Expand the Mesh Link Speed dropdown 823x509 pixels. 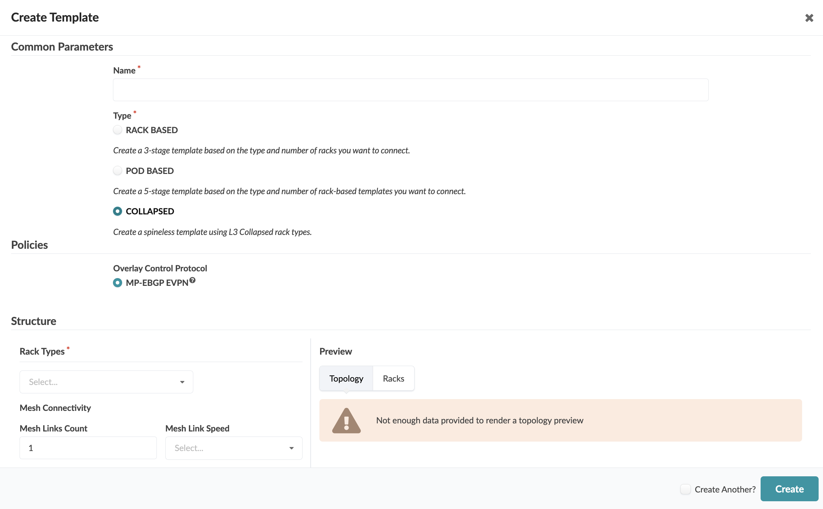(229, 448)
